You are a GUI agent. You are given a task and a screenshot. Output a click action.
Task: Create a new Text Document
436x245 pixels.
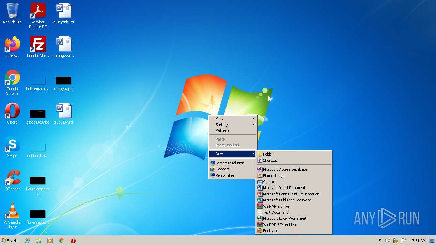pos(294,212)
